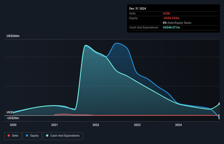Click the red Debt legend dot

(9, 136)
